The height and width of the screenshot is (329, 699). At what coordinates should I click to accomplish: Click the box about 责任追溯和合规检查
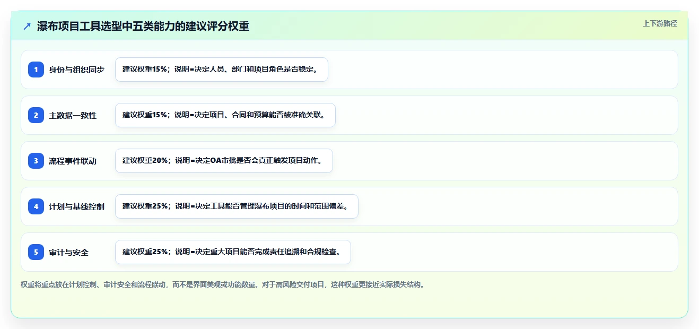[x=233, y=252]
